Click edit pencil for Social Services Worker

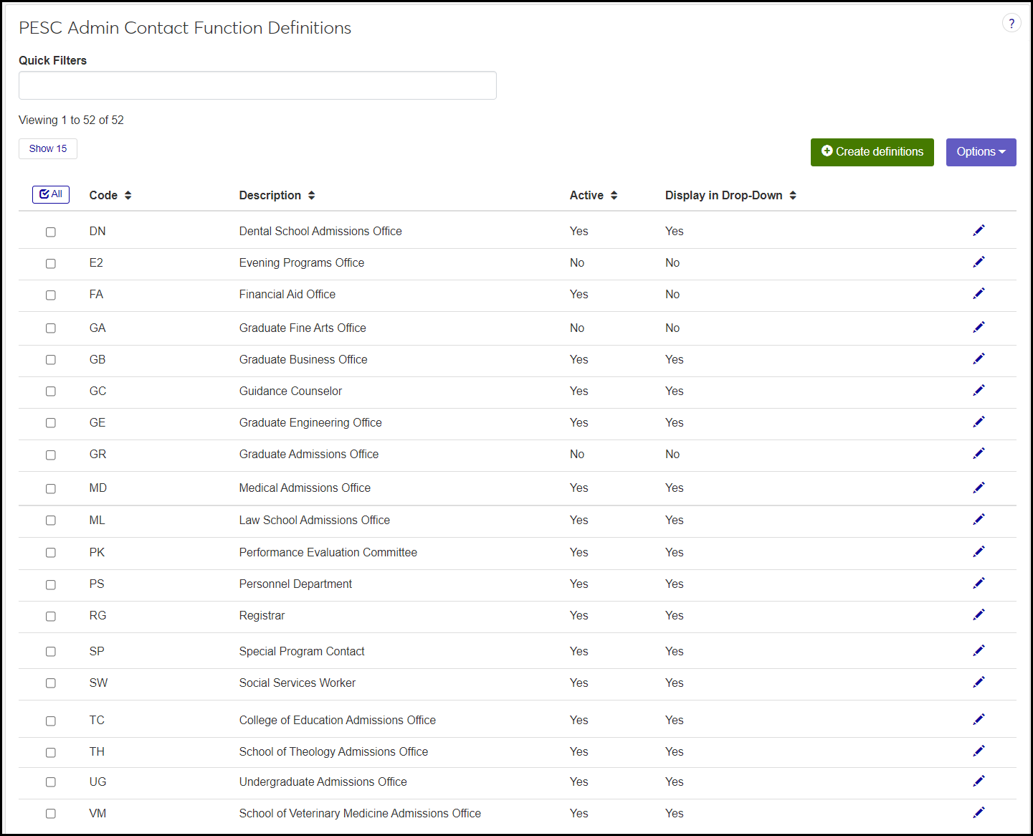(x=979, y=682)
